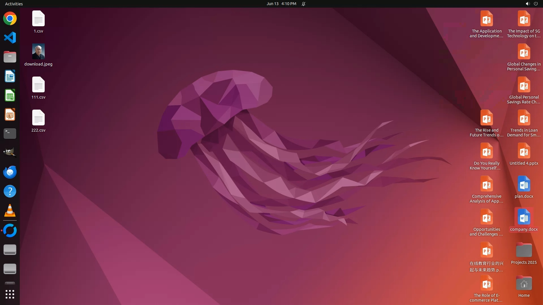Launch LibreOffice Impress from the dock
Image resolution: width=543 pixels, height=305 pixels.
coord(10,115)
